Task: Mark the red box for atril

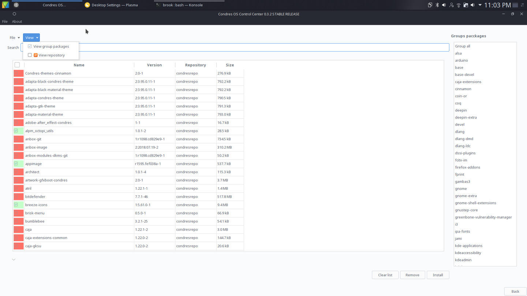Action: click(19, 188)
